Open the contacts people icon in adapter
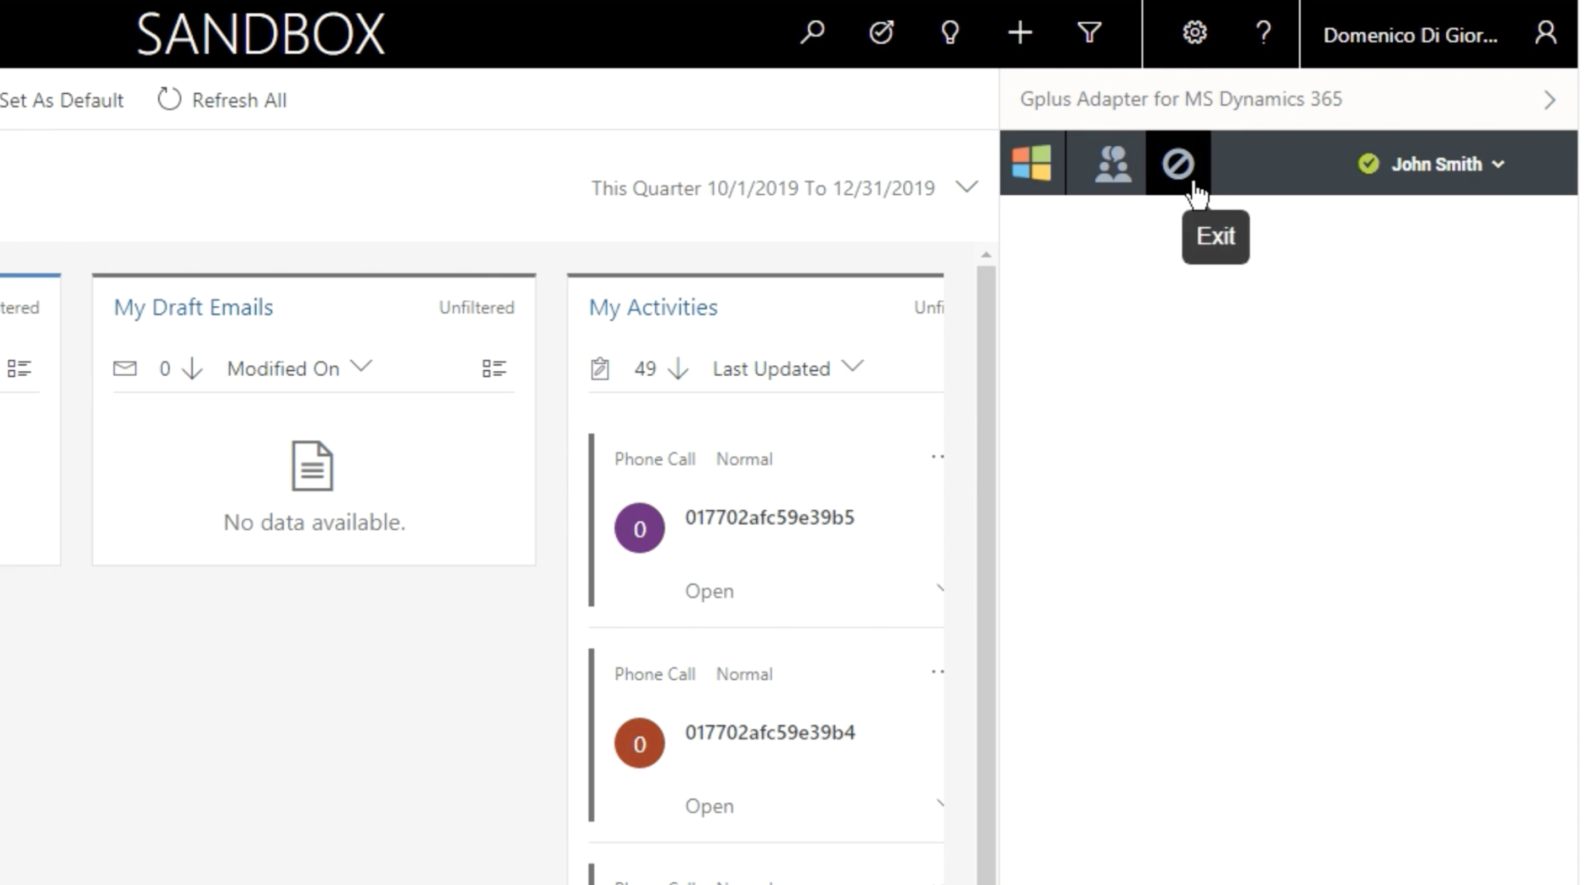This screenshot has width=1586, height=885. click(1112, 164)
